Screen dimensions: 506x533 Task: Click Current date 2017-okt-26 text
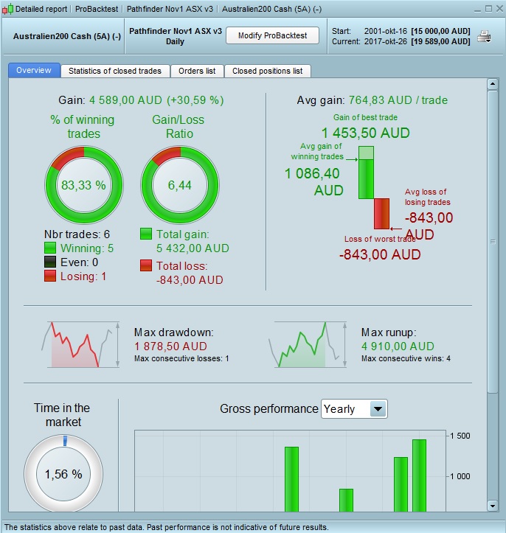pyautogui.click(x=386, y=41)
